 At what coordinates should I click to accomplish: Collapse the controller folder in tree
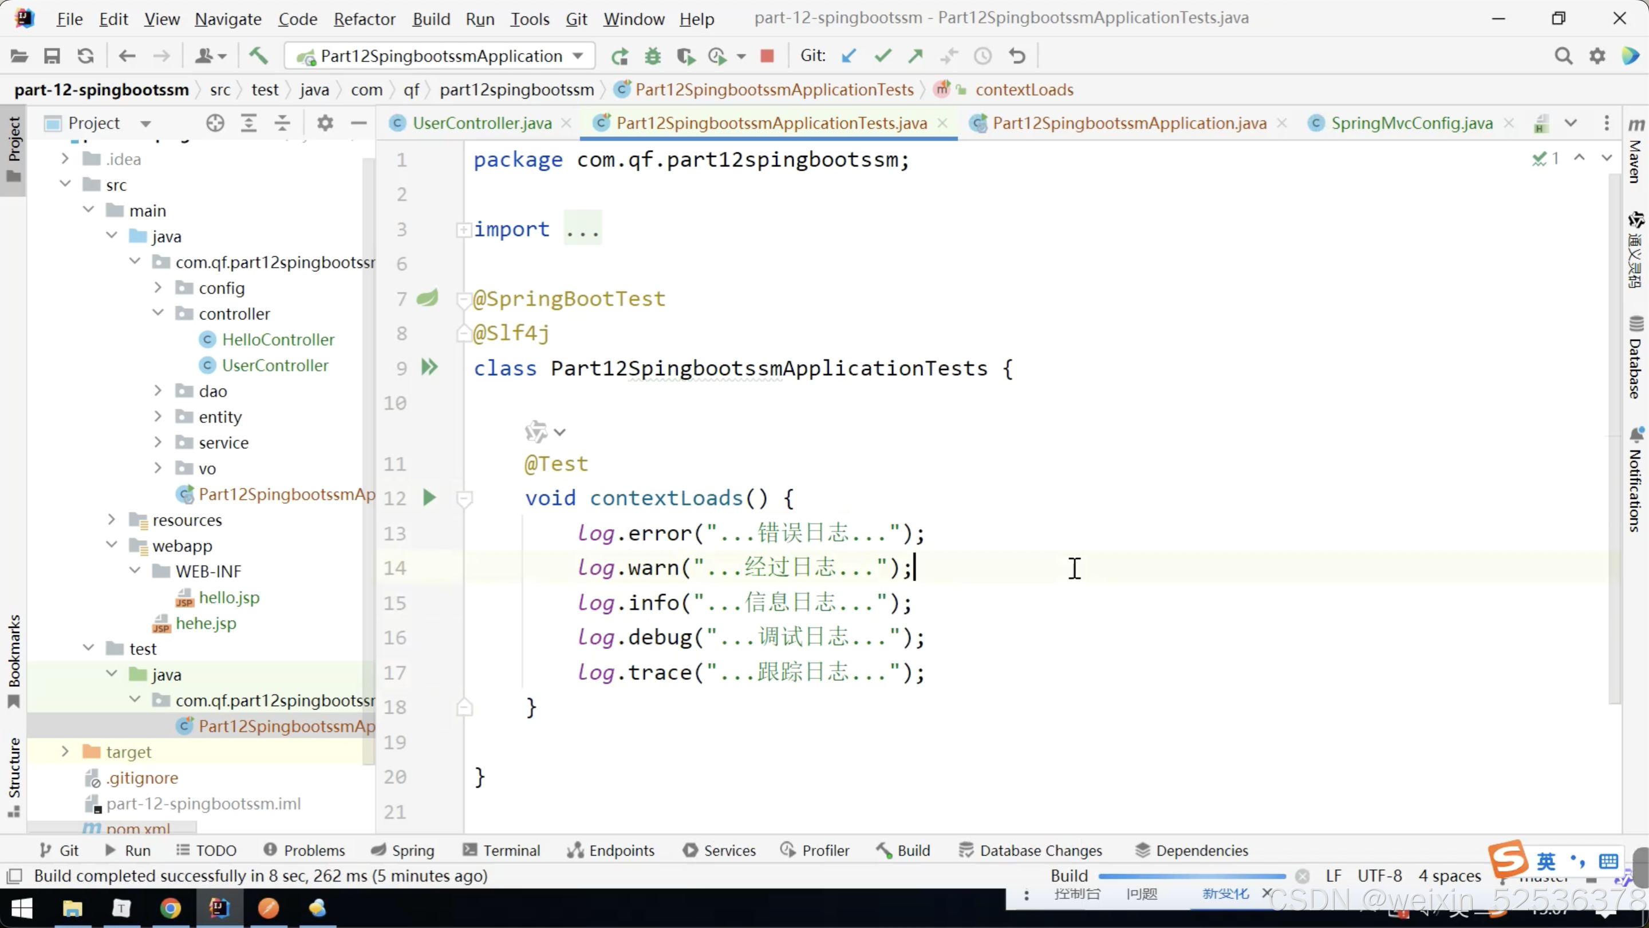pos(158,313)
